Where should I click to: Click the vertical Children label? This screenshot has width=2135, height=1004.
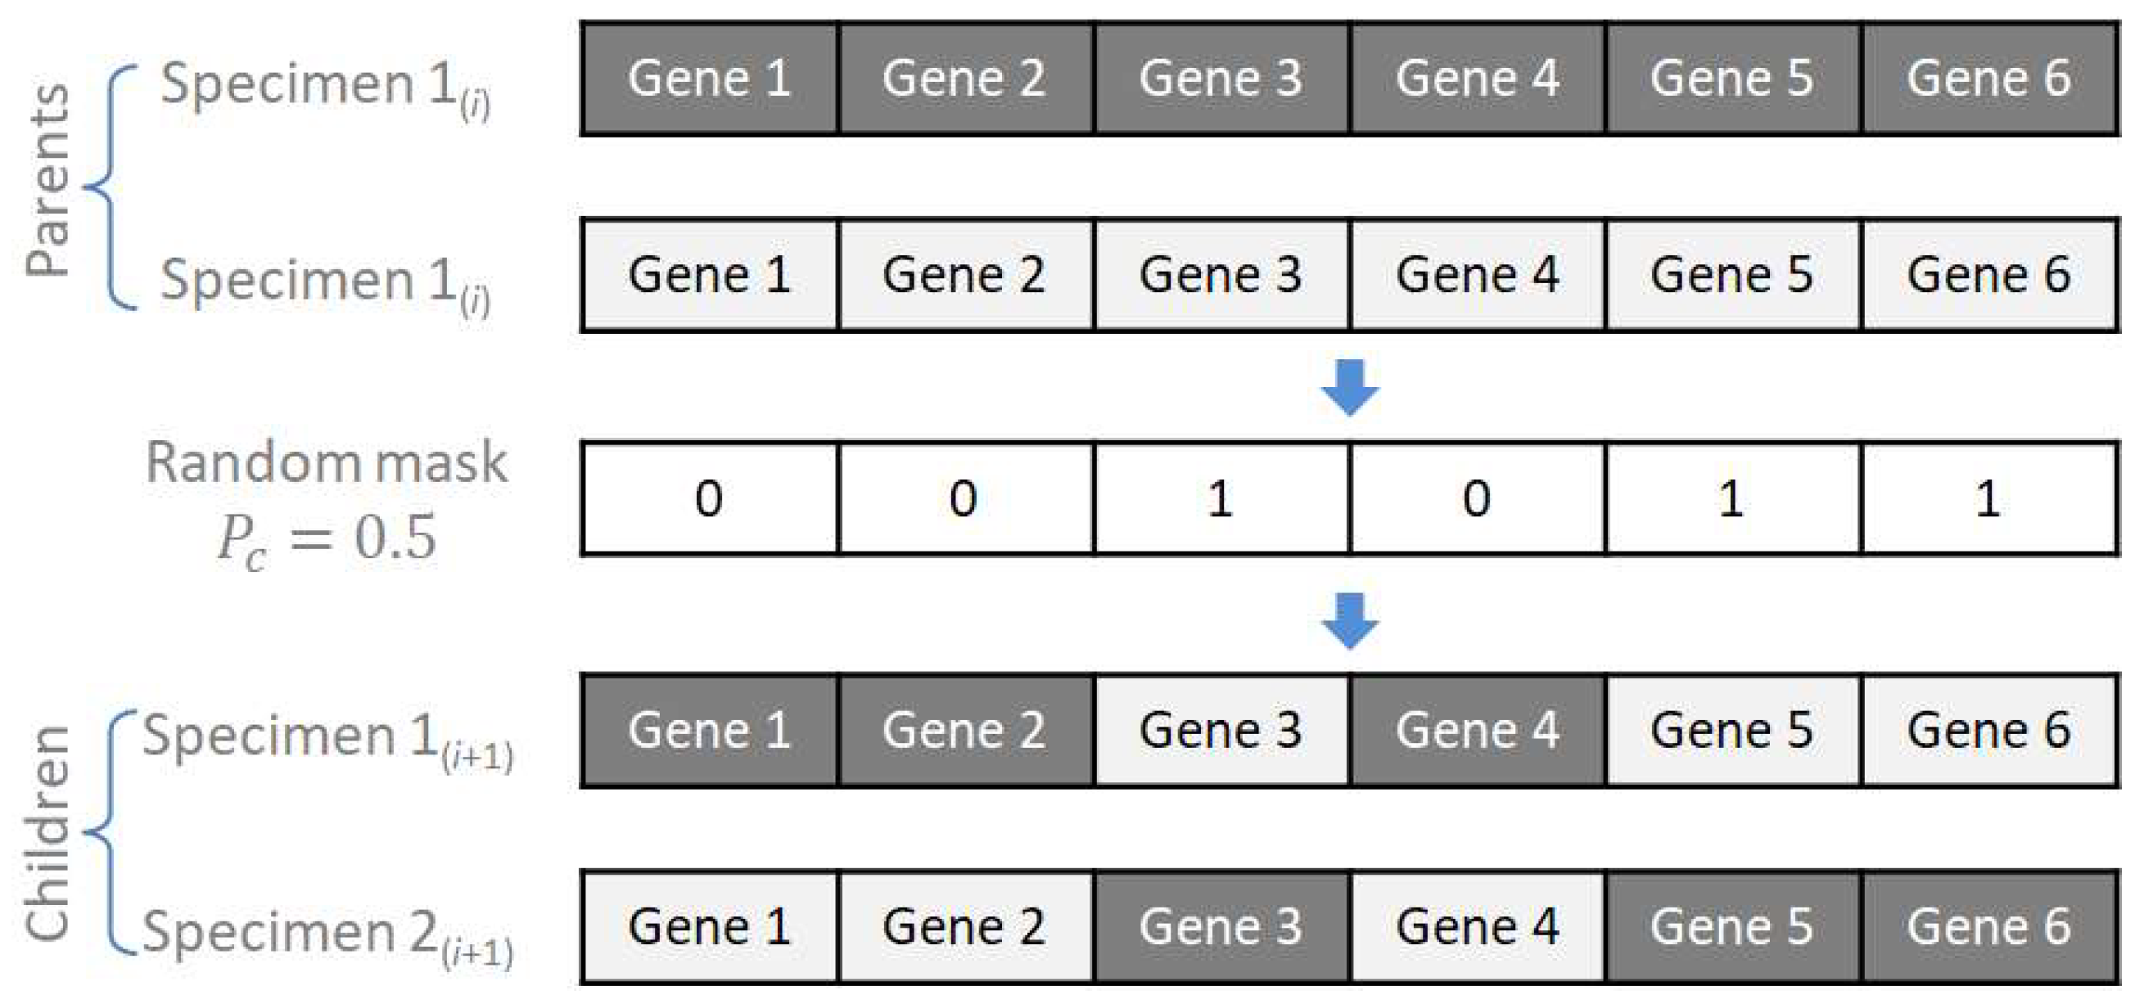click(x=48, y=832)
